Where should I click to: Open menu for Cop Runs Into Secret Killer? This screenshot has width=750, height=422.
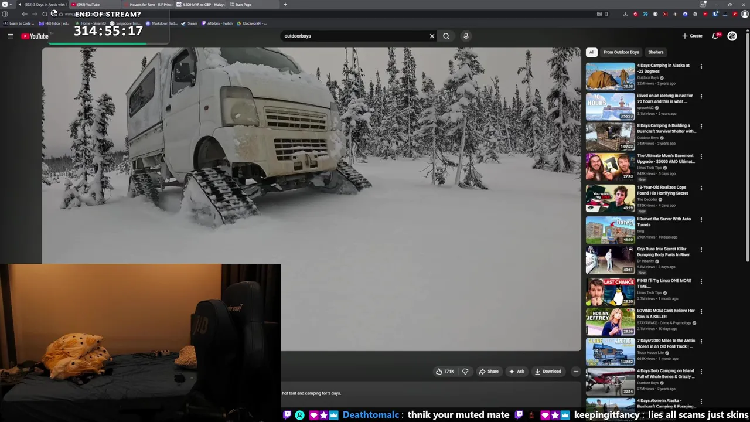[x=701, y=250]
